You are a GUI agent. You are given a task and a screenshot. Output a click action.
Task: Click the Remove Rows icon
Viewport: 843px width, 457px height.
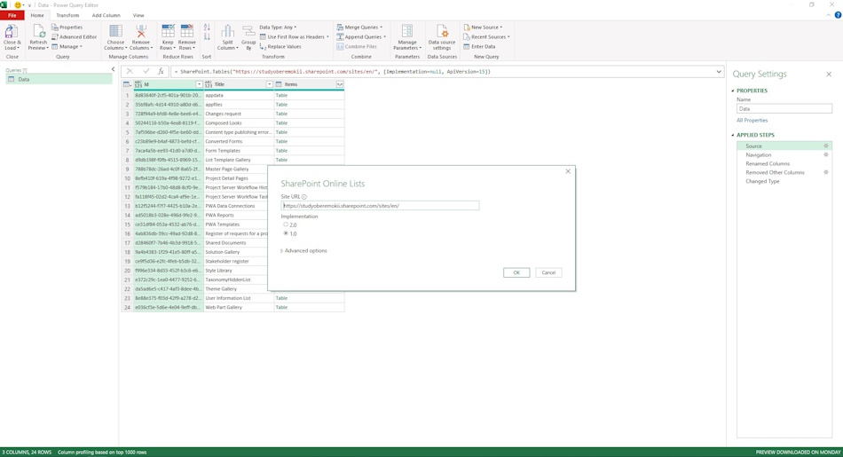pos(187,31)
